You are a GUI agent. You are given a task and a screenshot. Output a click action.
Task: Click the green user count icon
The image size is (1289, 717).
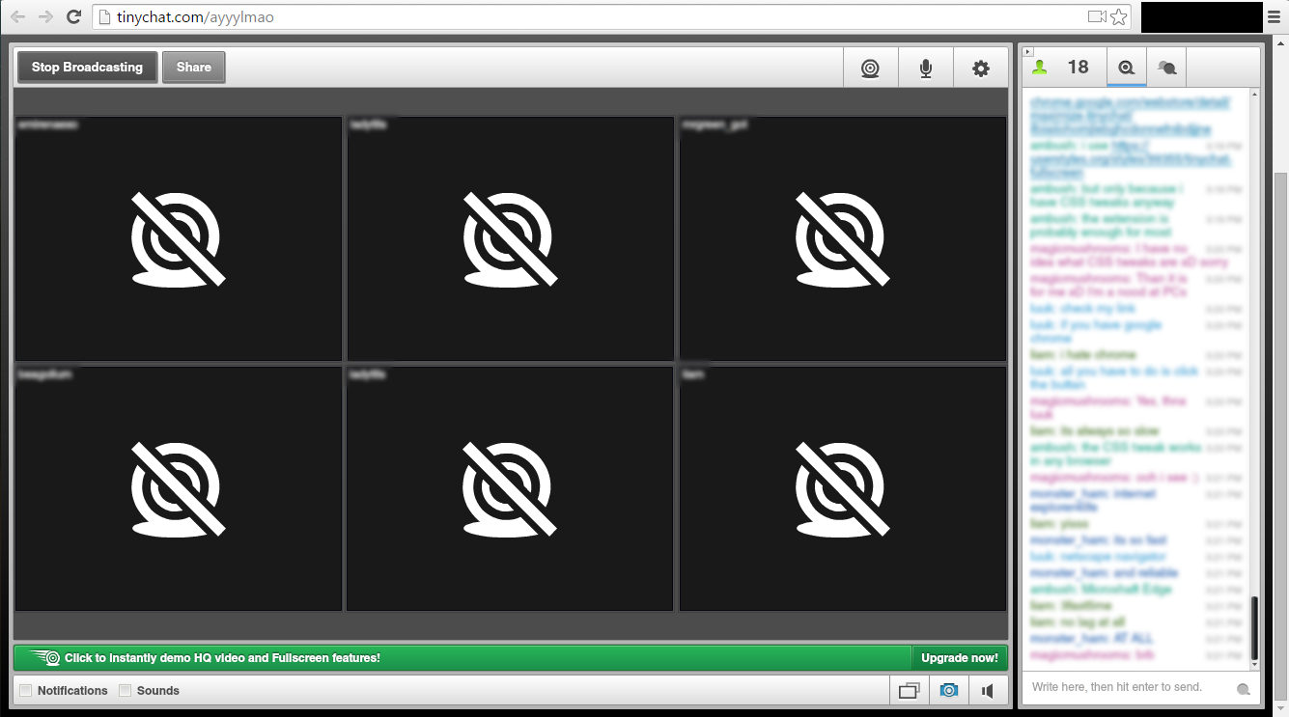(1040, 66)
